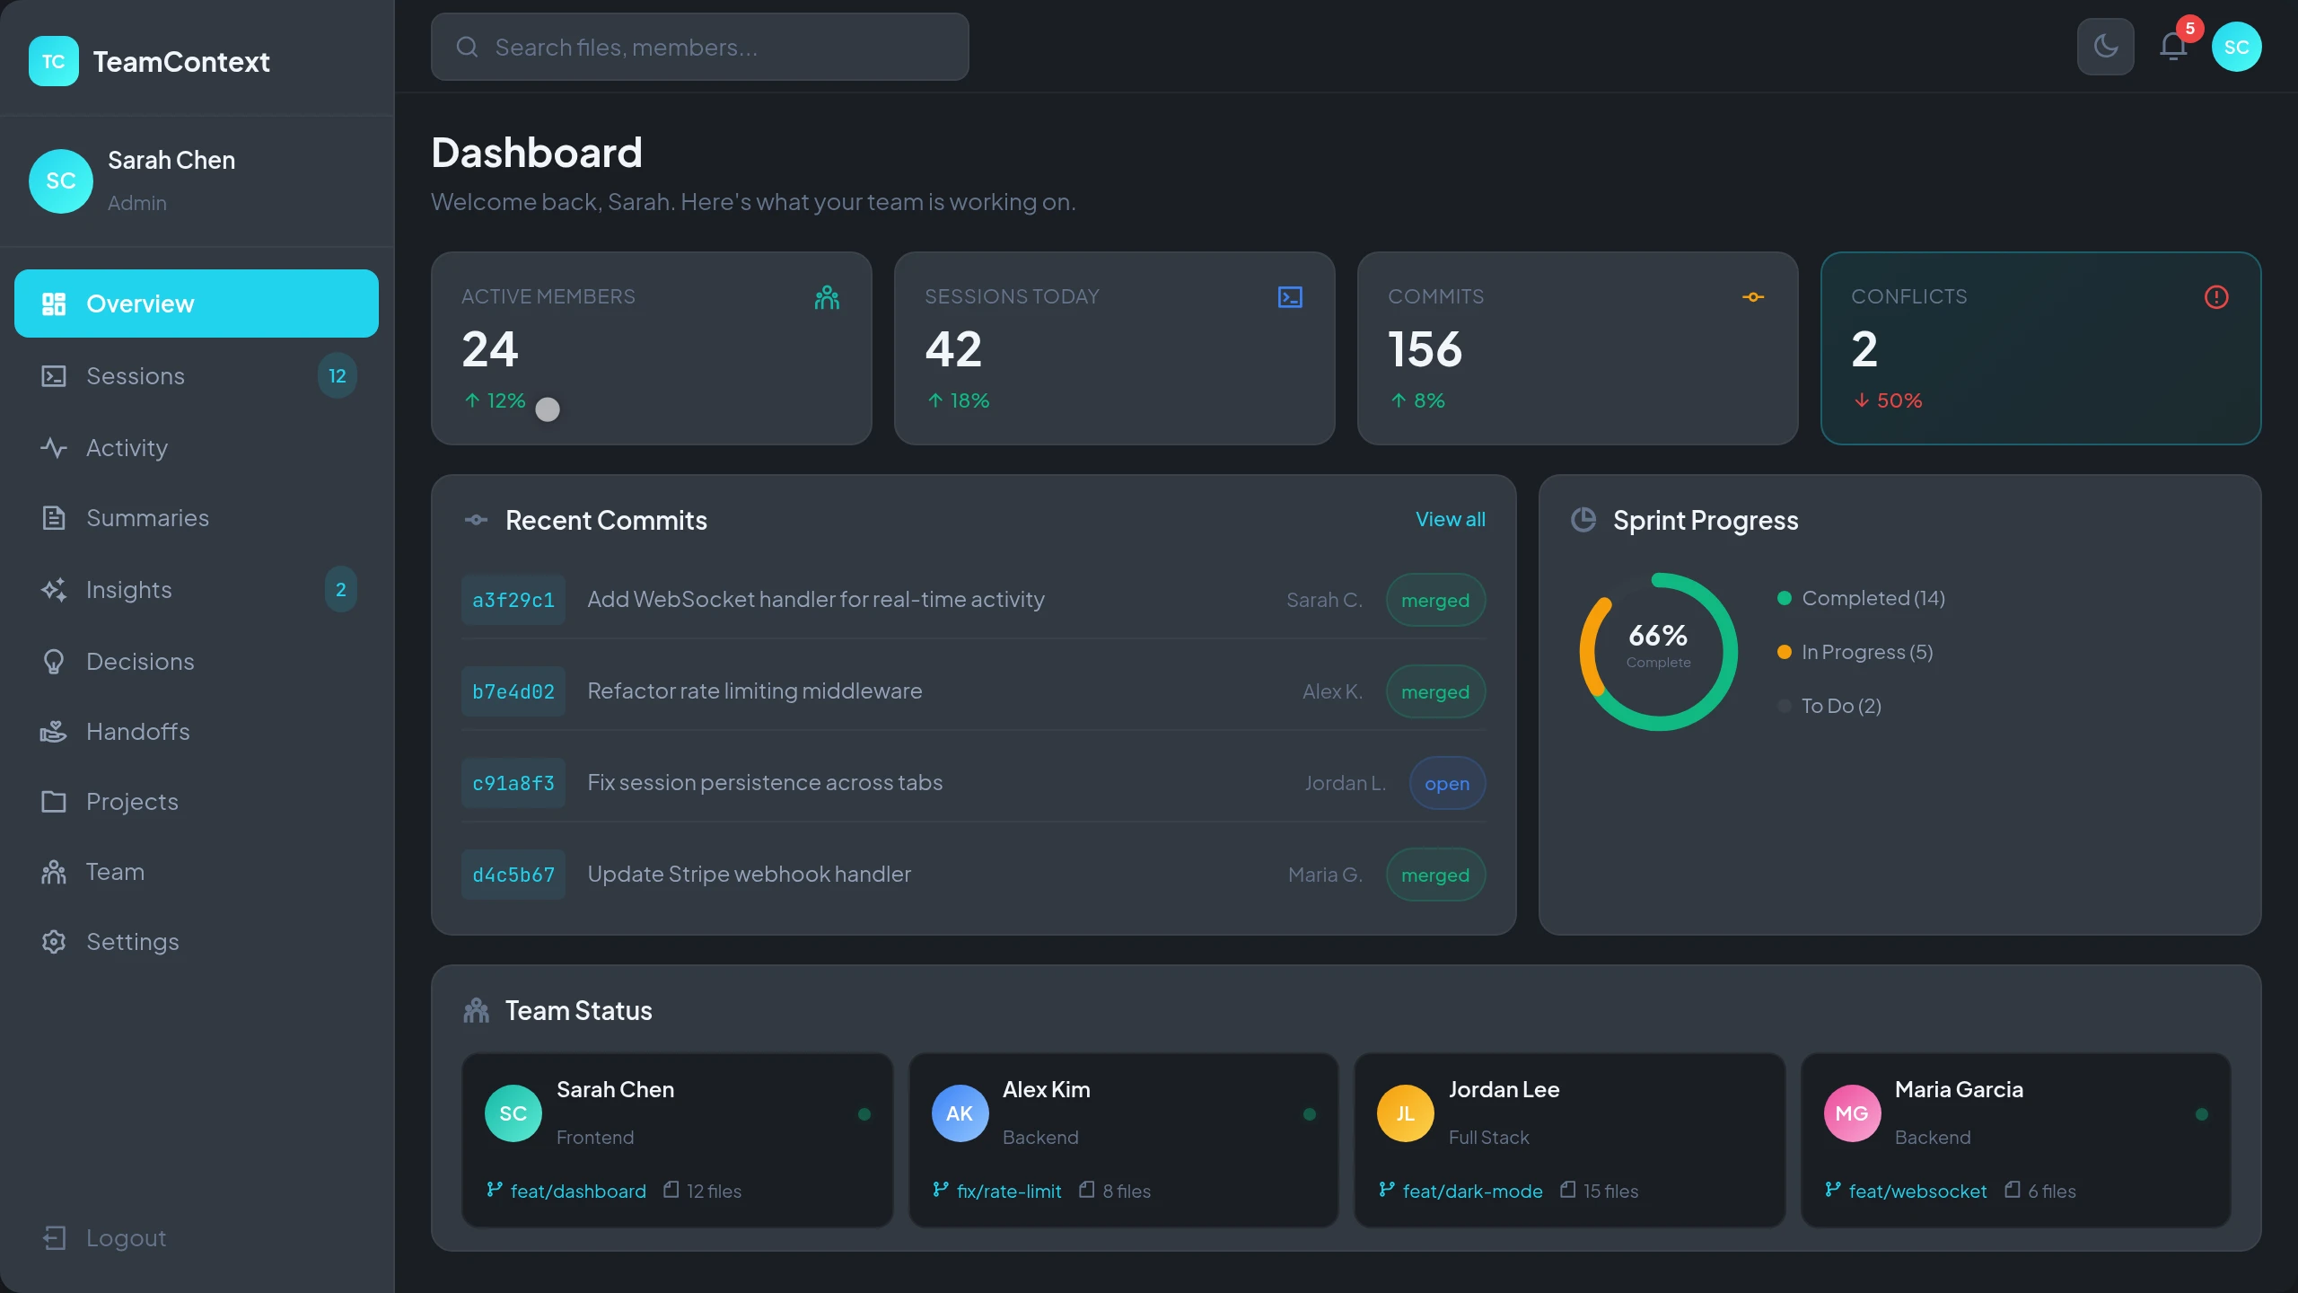The width and height of the screenshot is (2298, 1293).
Task: Click the Active Members people icon
Action: pyautogui.click(x=827, y=297)
